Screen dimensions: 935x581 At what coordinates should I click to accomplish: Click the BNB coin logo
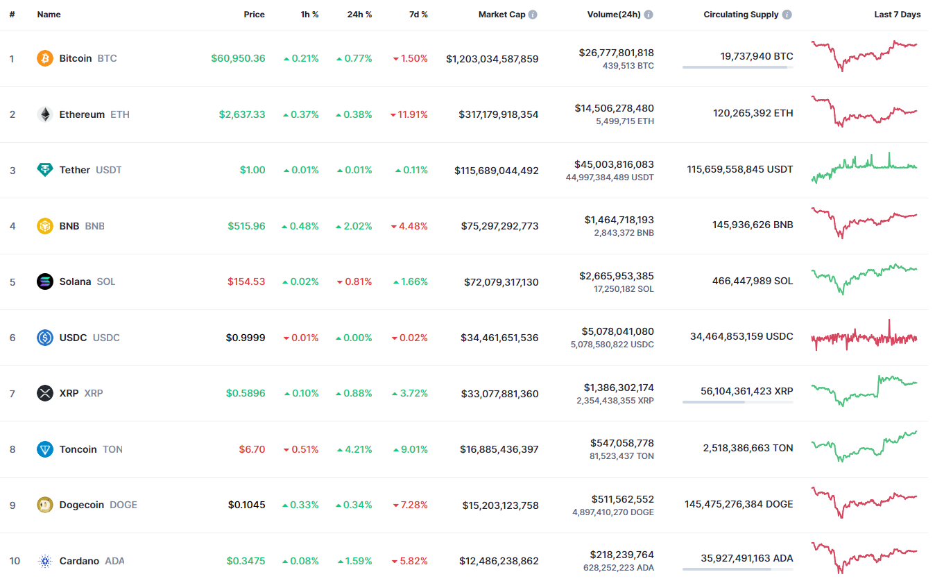(x=45, y=226)
